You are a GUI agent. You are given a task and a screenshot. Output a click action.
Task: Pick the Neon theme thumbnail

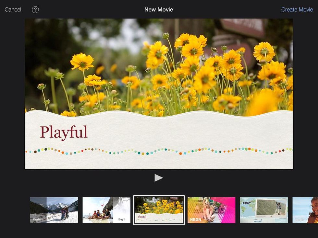coord(211,210)
